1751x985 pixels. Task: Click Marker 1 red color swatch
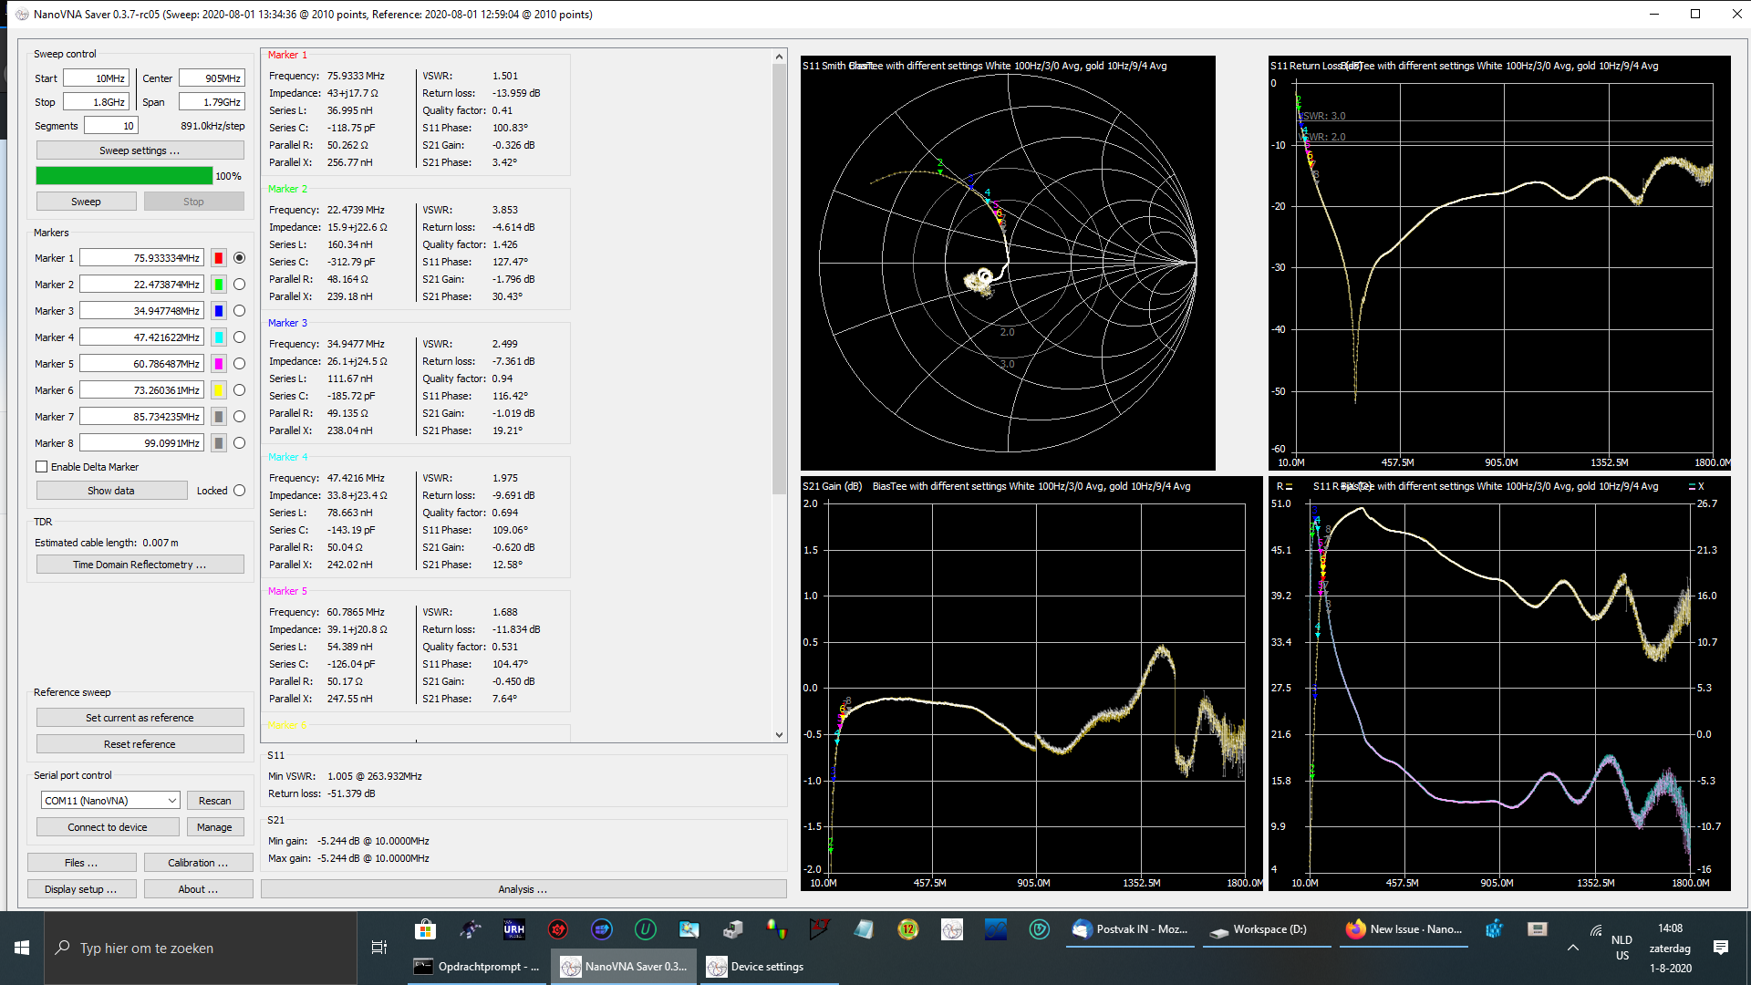(x=219, y=258)
